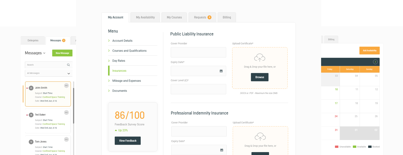This screenshot has height=155, width=403.
Task: Click the search magnifier icon in Messages
Action: point(68,65)
